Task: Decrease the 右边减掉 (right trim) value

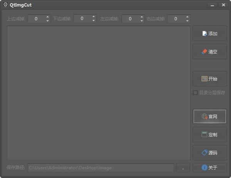Action: coord(187,20)
